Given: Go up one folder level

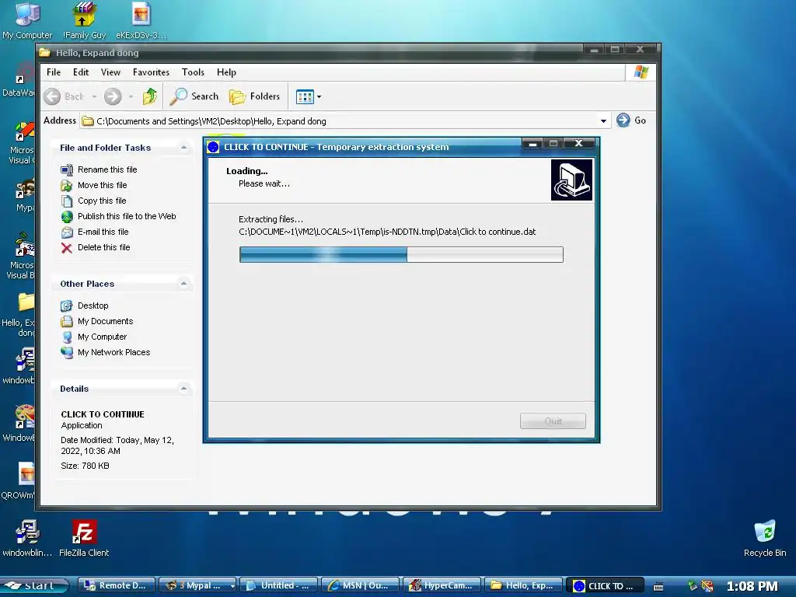Looking at the screenshot, I should (x=150, y=96).
